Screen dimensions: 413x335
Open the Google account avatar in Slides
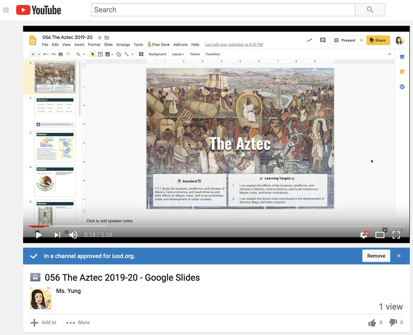click(399, 40)
